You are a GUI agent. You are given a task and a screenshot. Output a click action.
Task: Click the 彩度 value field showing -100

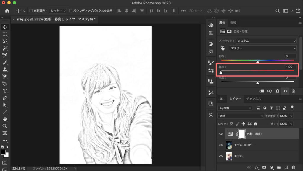click(291, 67)
